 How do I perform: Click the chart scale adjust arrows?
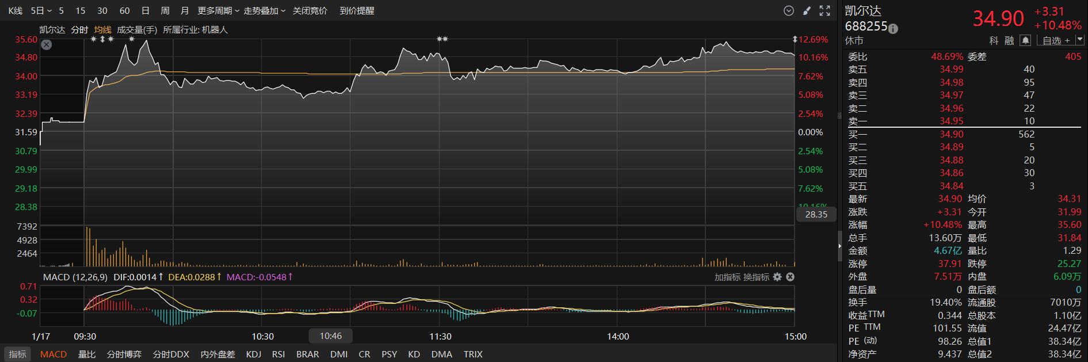tap(795, 39)
